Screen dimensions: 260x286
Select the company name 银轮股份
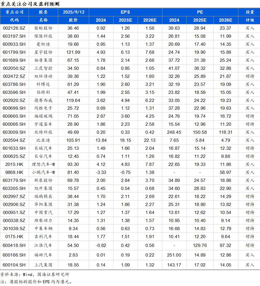(43, 28)
